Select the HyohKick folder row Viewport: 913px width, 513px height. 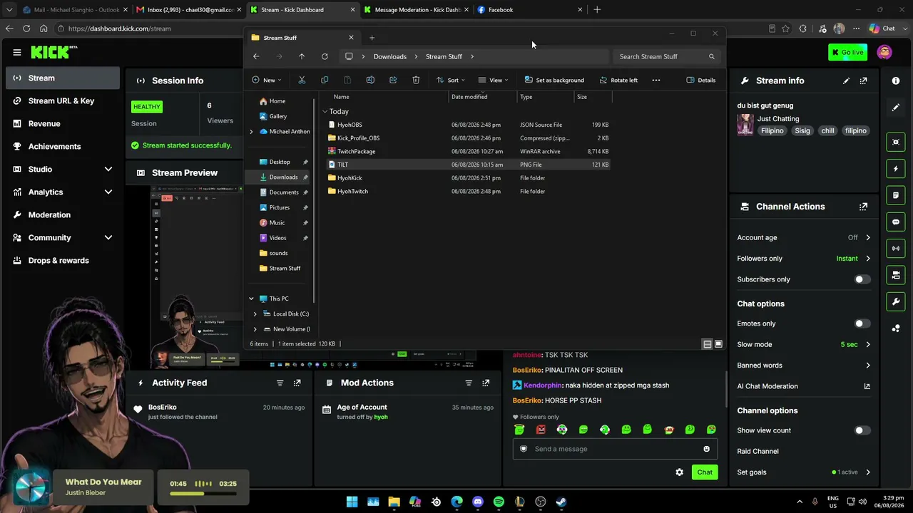point(469,178)
